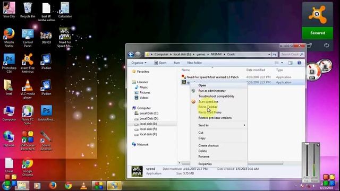Expand address bar history dropdown

click(269, 54)
